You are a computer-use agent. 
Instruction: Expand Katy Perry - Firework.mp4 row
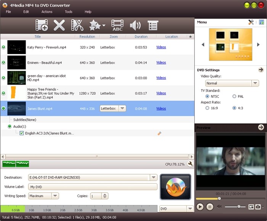(3, 47)
